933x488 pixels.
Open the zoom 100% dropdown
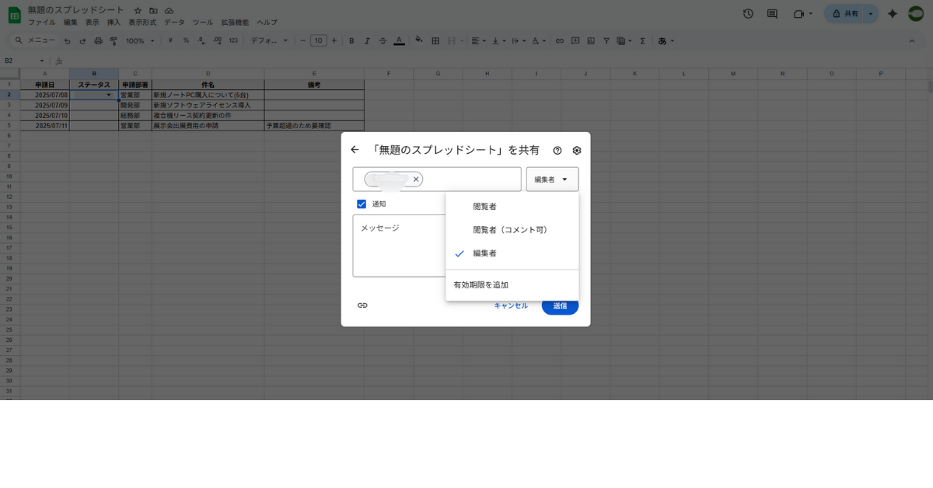140,40
